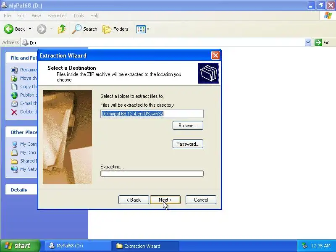336x252 pixels.
Task: Switch to Extraction Wizard taskbar button
Action: pos(145,246)
